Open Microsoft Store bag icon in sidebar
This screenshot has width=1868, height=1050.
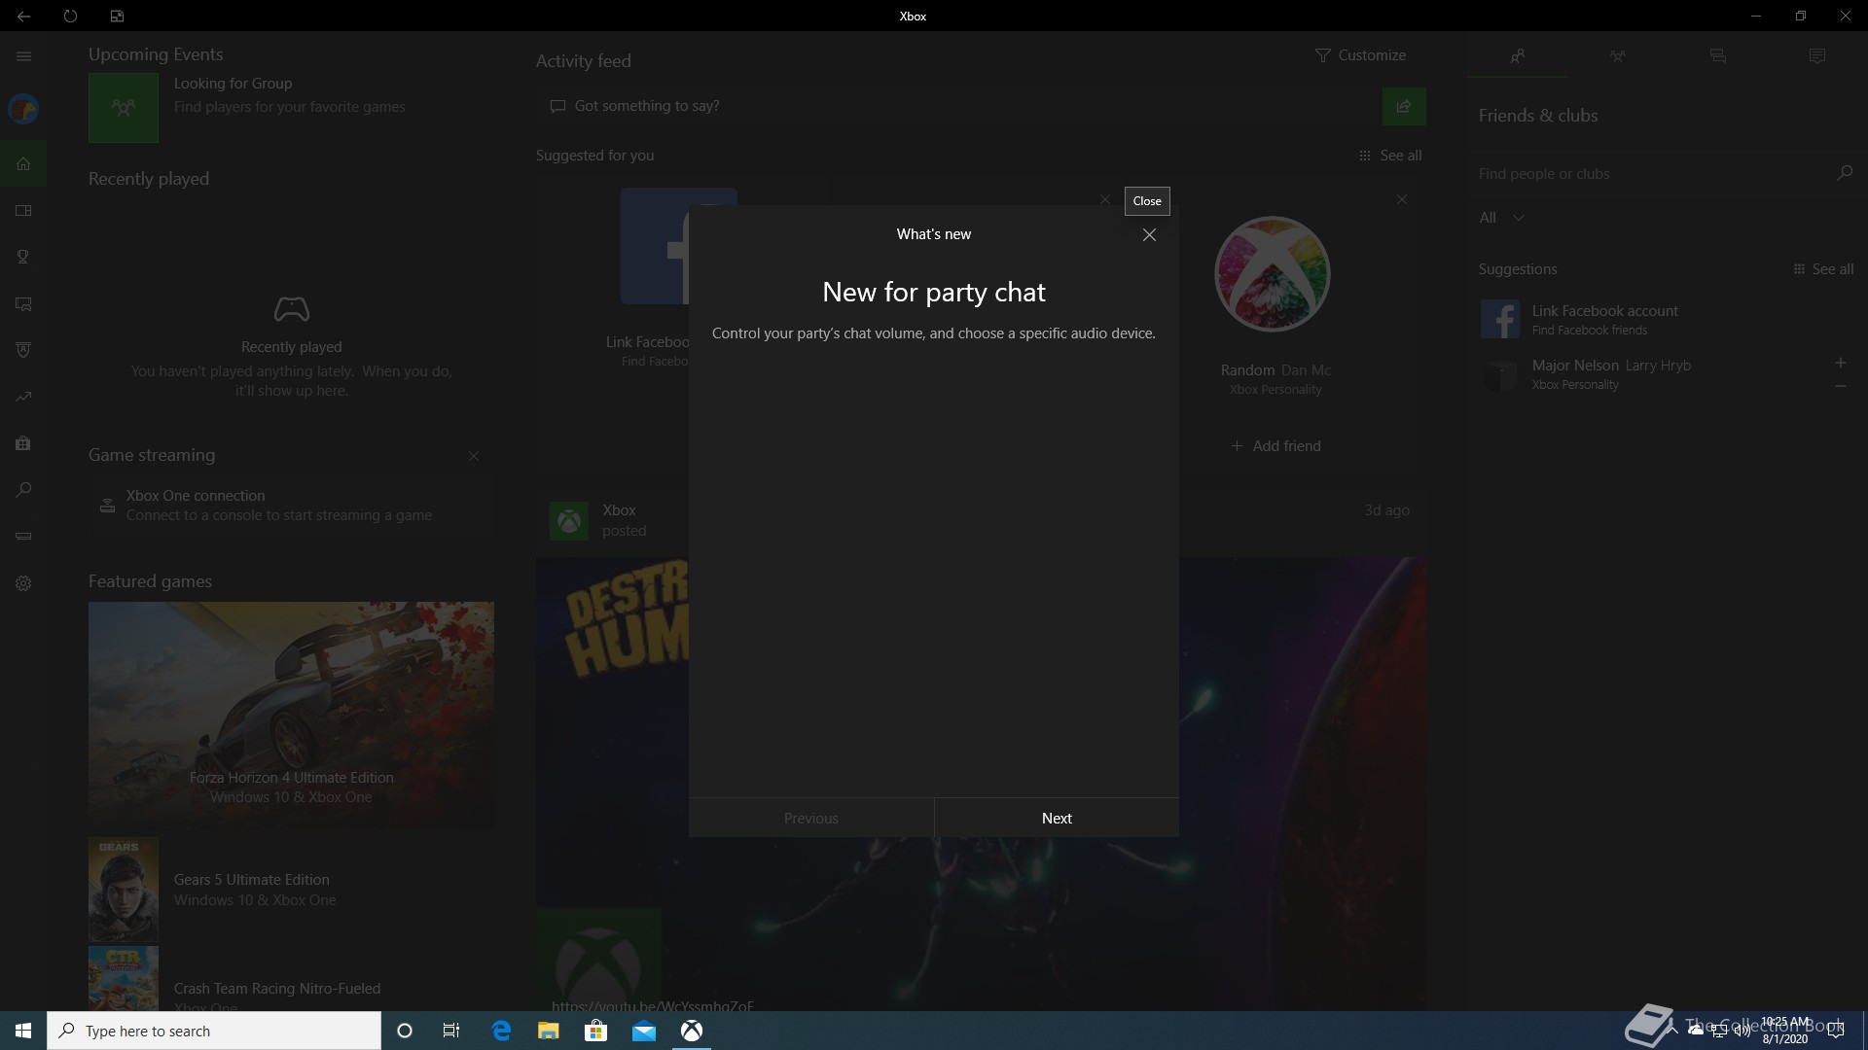pyautogui.click(x=23, y=443)
